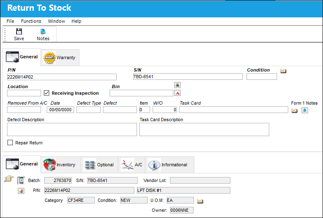Click the Defect Description text area
Image resolution: width=323 pixels, height=218 pixels.
72,129
